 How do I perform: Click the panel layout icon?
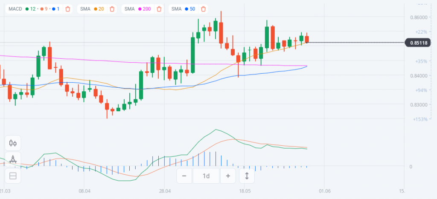pos(13,176)
